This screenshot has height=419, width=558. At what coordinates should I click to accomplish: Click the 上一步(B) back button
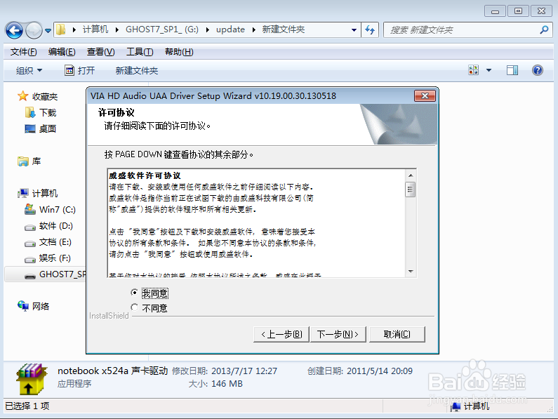coord(281,334)
